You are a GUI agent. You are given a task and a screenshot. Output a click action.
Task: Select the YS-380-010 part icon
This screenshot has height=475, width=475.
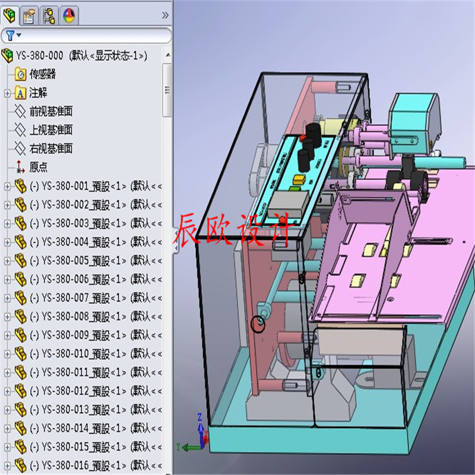click(20, 353)
